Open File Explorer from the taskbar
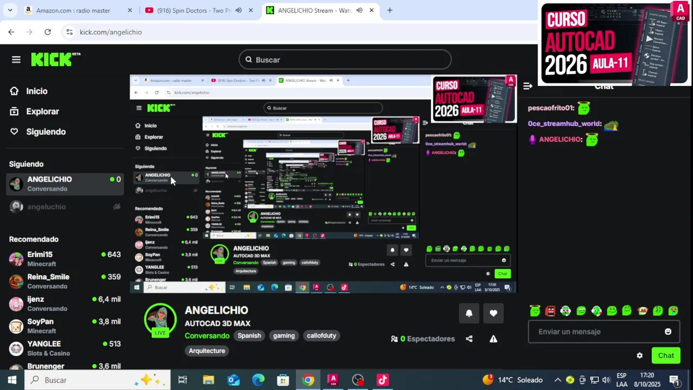The width and height of the screenshot is (693, 390). [x=208, y=380]
